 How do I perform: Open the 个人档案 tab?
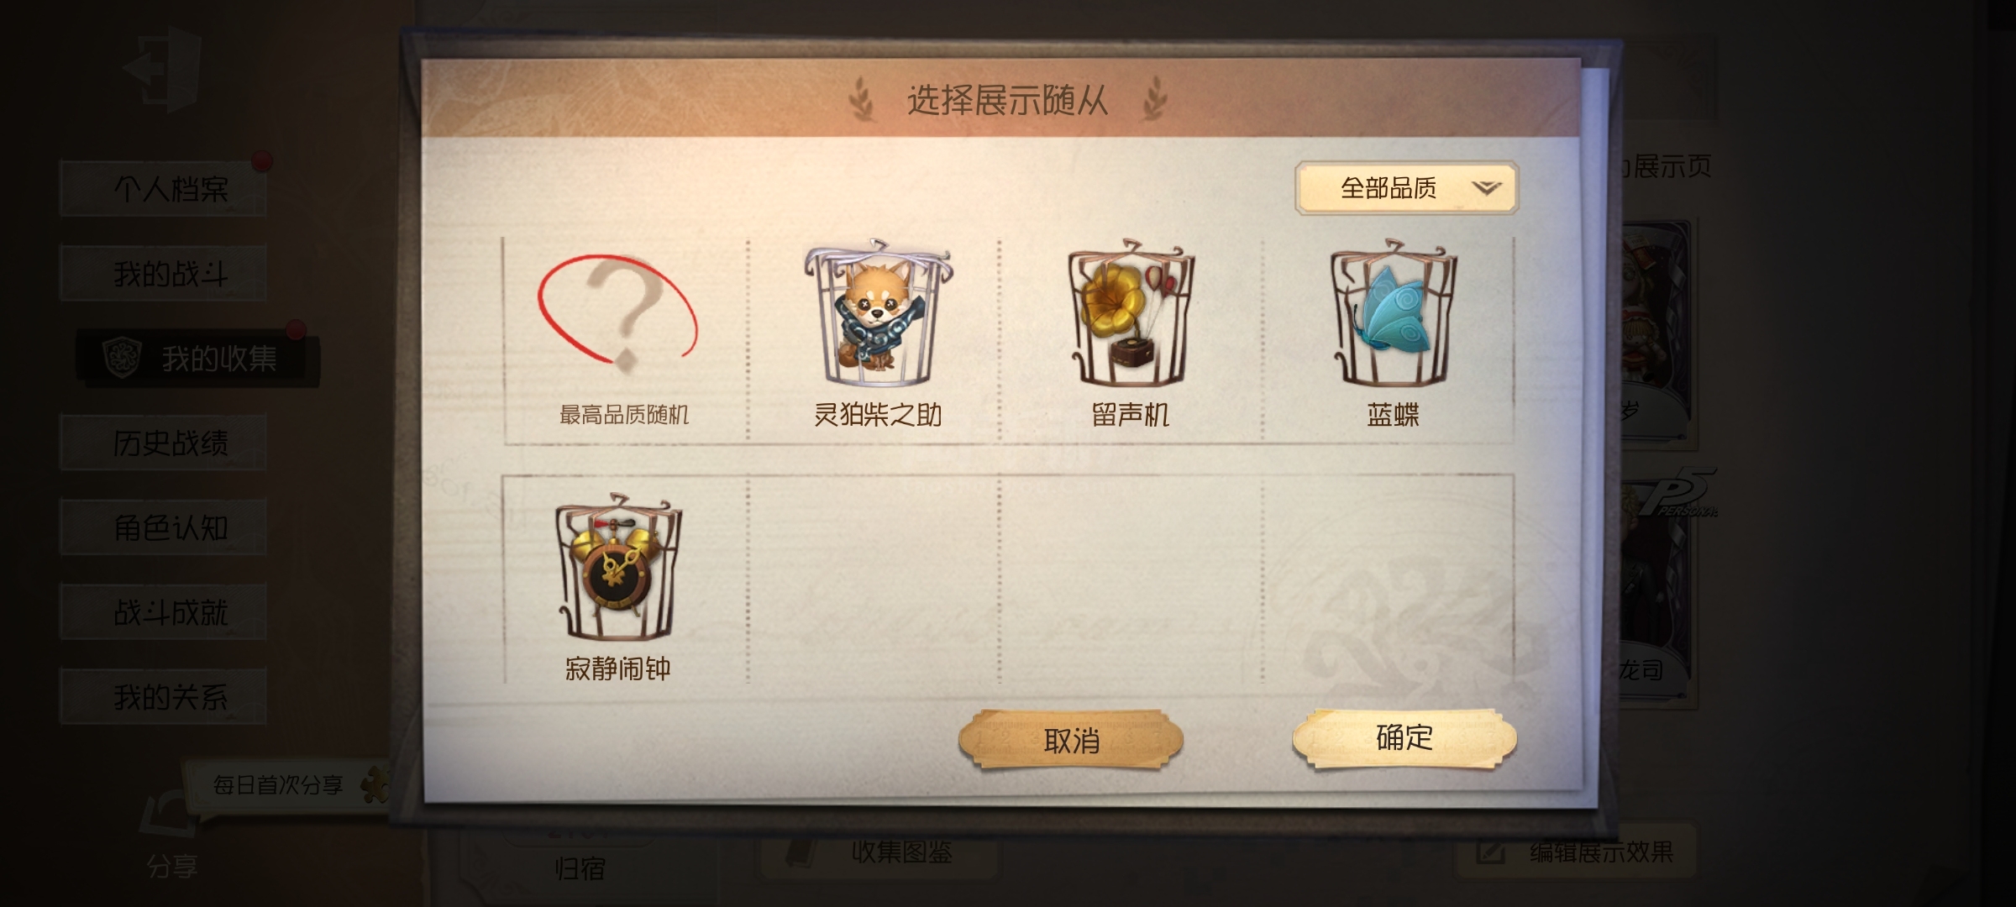(164, 188)
